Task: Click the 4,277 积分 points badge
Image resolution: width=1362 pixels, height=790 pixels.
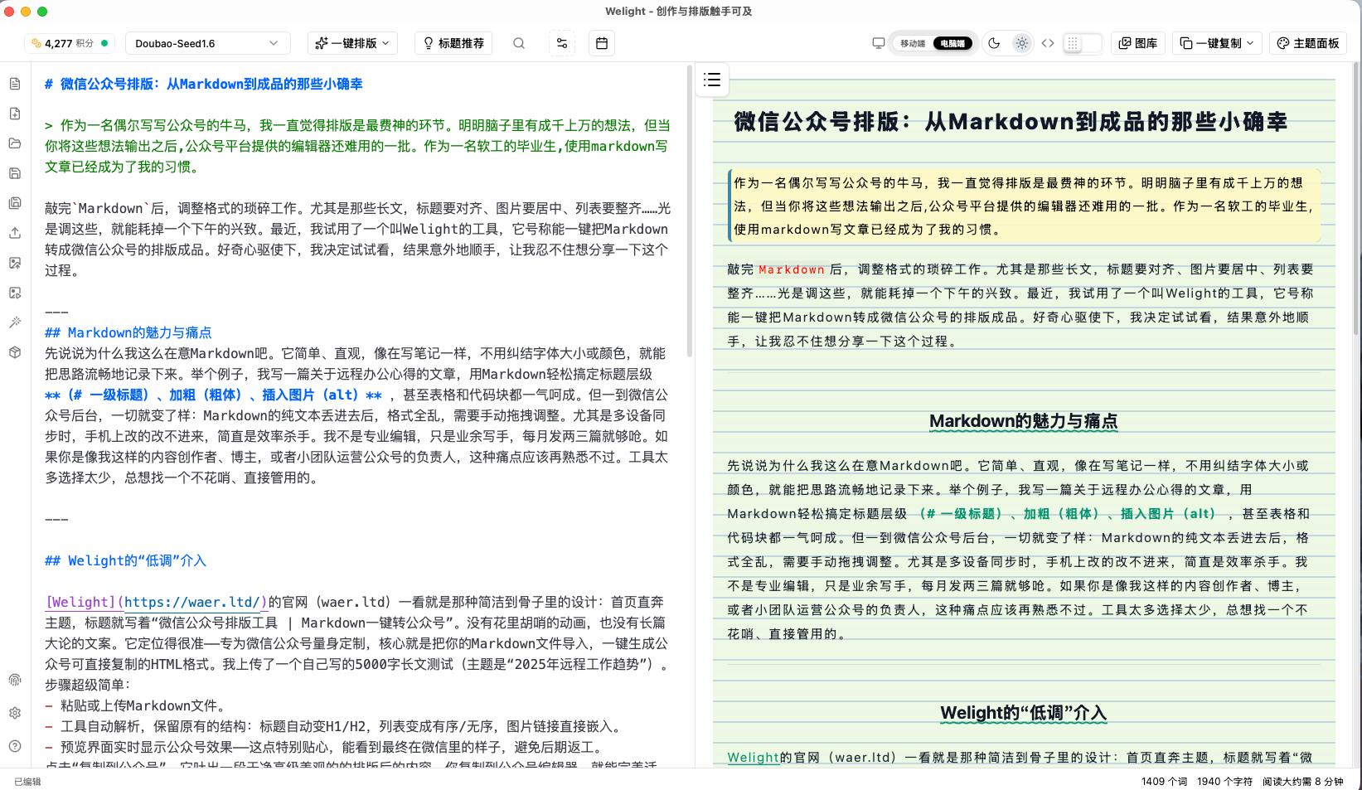Action: point(70,43)
